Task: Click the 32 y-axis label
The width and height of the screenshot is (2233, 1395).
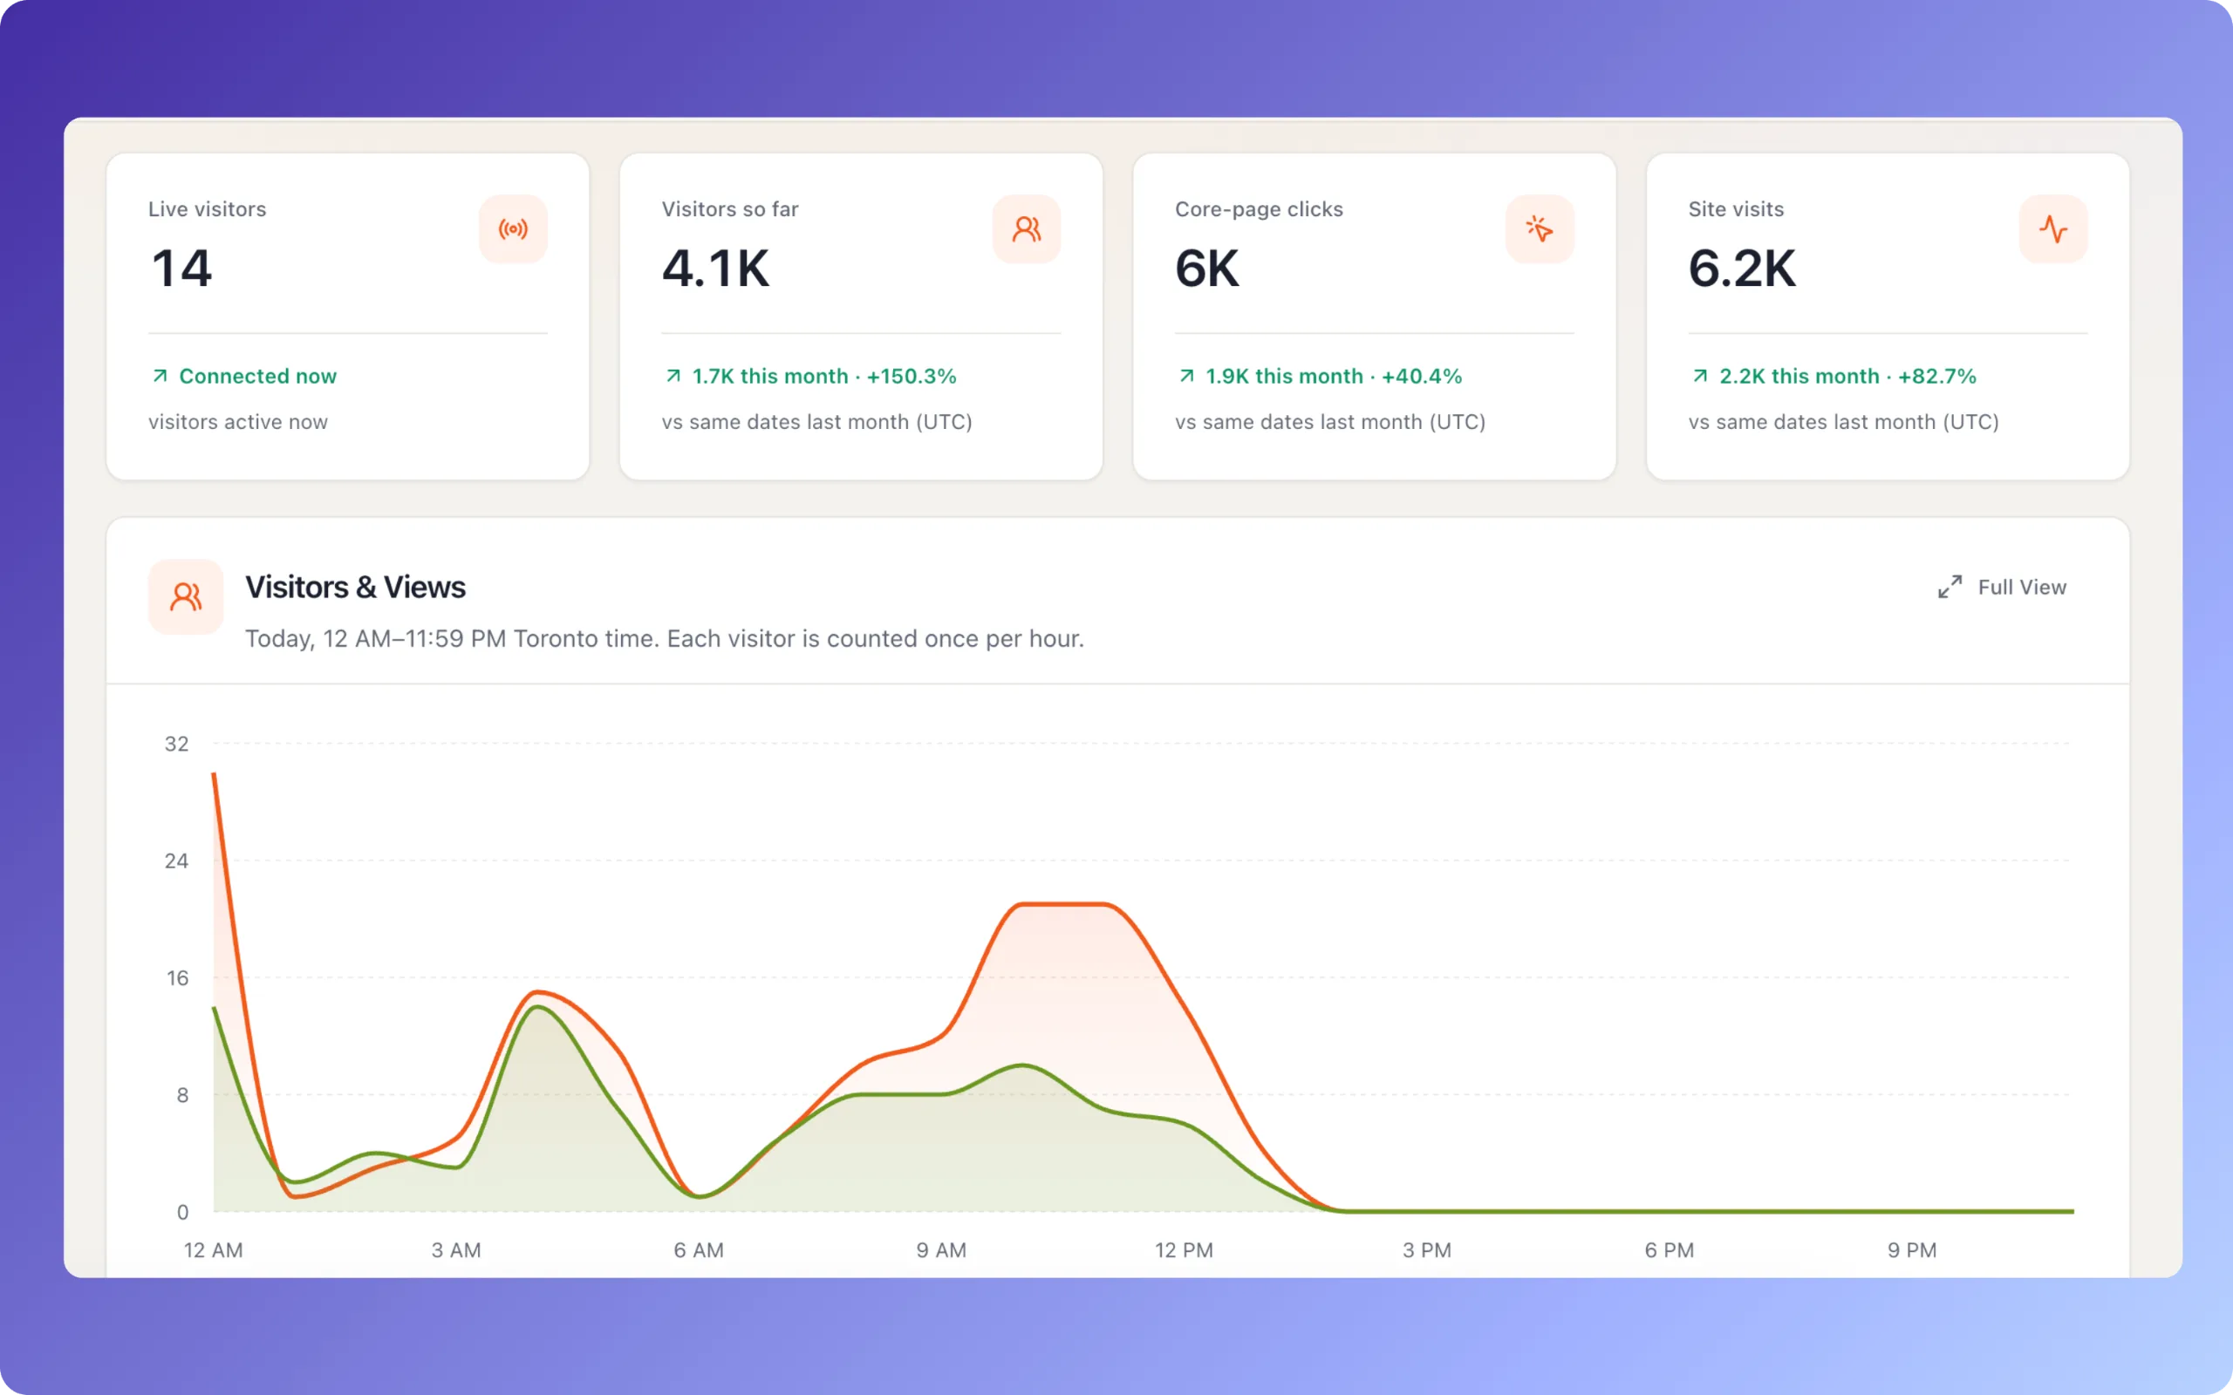Action: tap(176, 744)
